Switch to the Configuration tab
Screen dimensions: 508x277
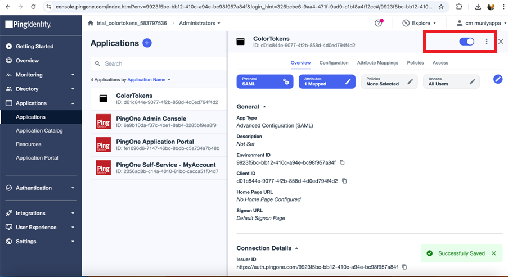coord(334,63)
